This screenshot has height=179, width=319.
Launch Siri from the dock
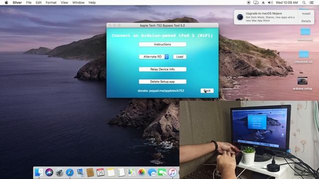(49, 173)
